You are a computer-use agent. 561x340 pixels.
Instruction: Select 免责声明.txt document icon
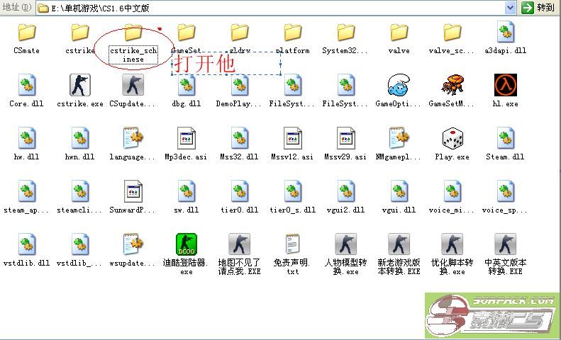(x=293, y=244)
